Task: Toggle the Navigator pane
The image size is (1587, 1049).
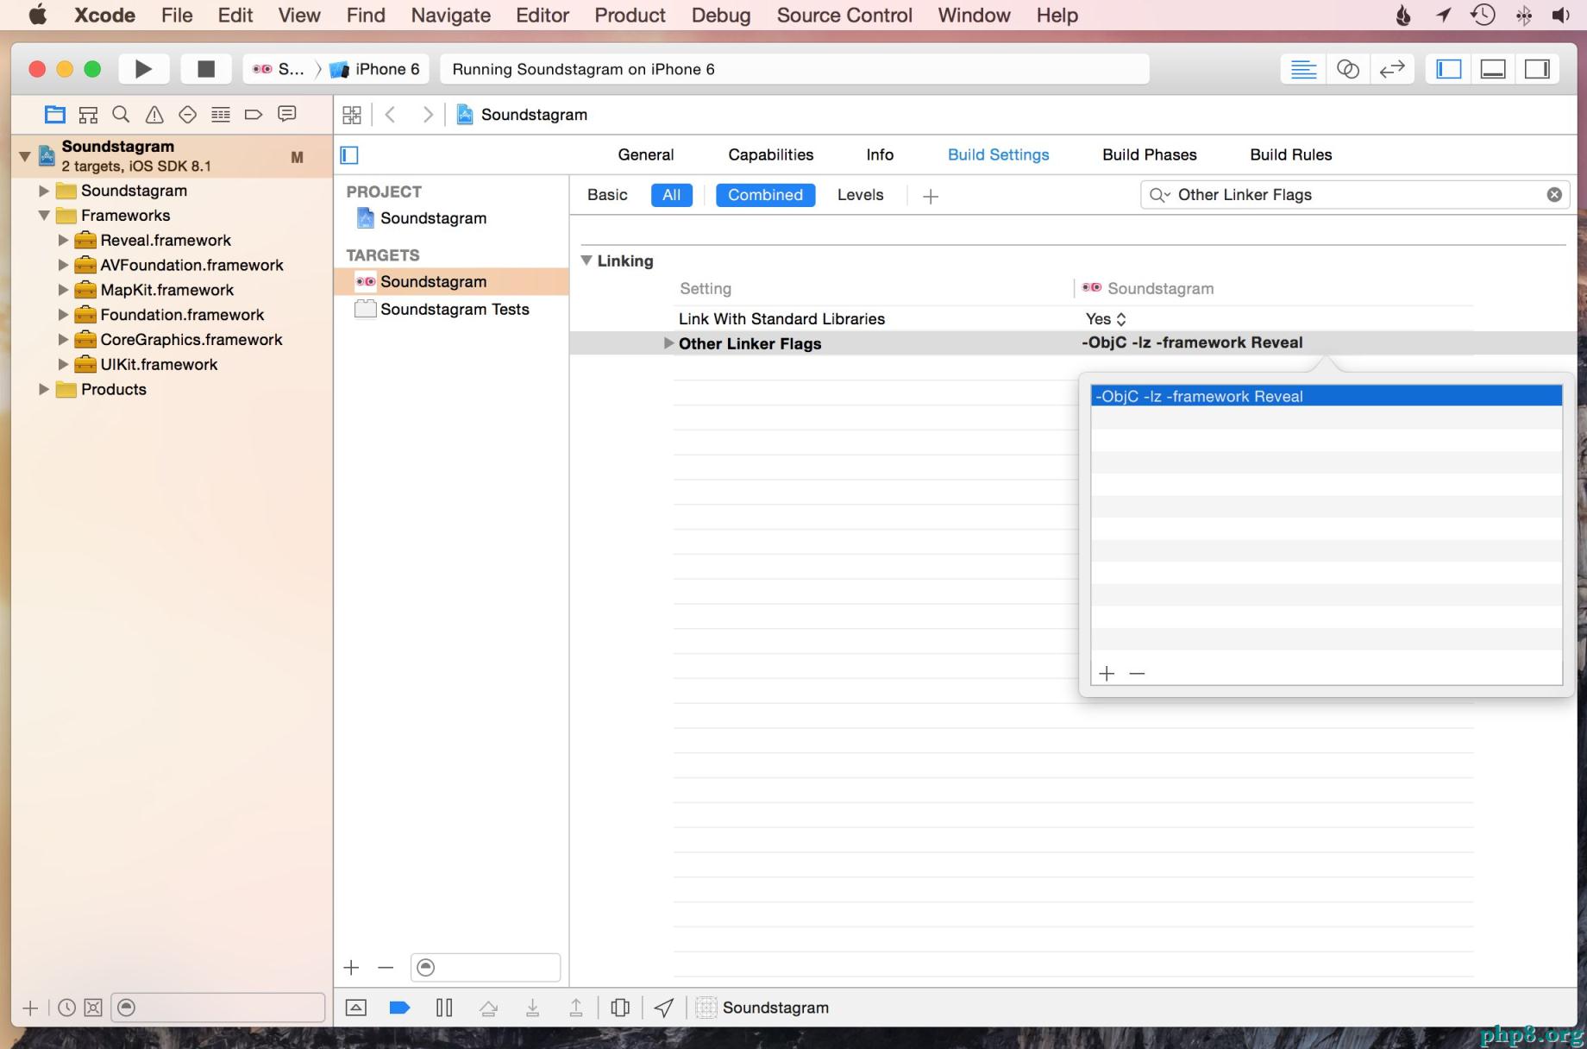Action: pos(1449,69)
